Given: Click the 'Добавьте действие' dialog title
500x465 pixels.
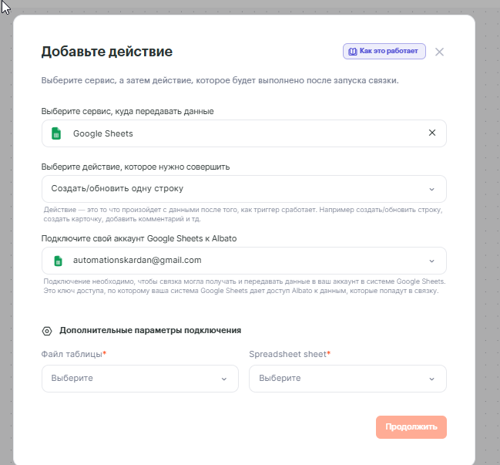Looking at the screenshot, I should [106, 52].
